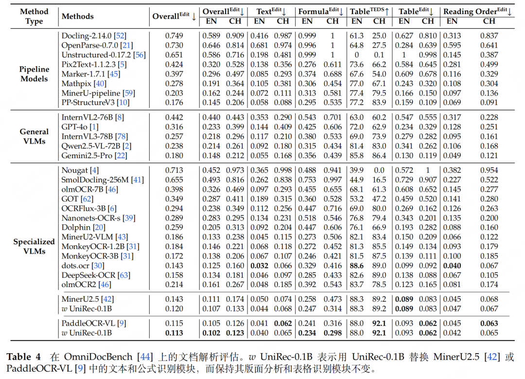Select InternVL2-76B overall score 0.442

pos(174,117)
